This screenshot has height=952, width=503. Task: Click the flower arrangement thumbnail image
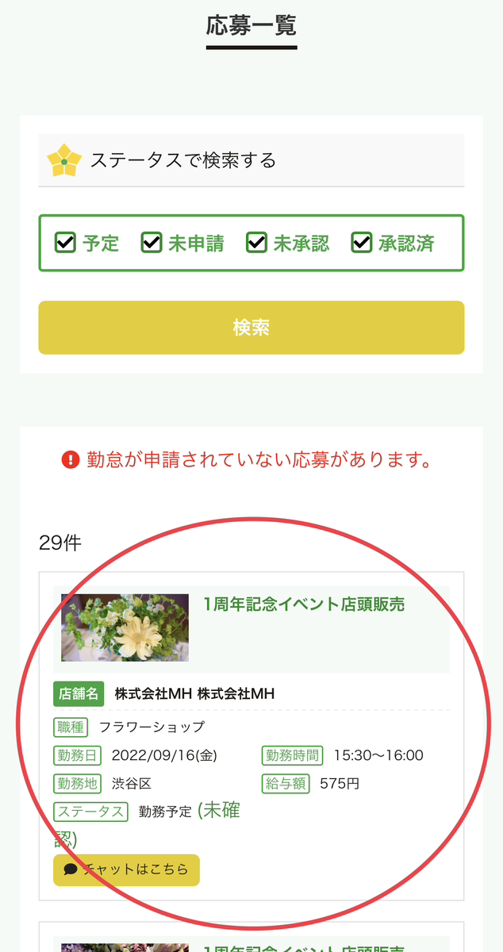click(124, 628)
